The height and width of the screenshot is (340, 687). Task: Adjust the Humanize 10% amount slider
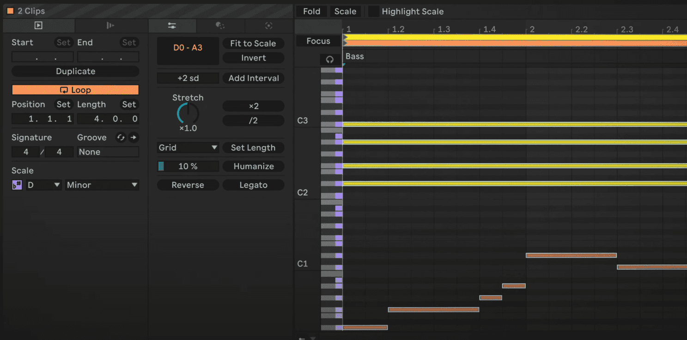(x=188, y=166)
